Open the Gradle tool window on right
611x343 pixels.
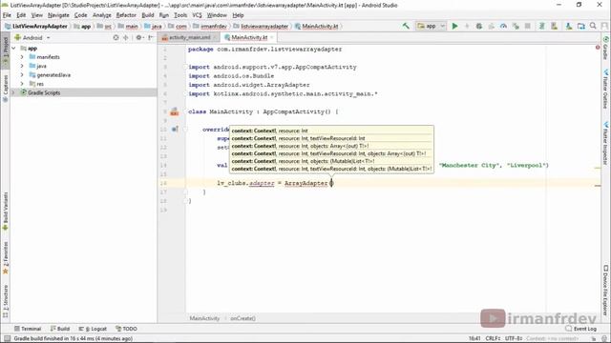(605, 49)
